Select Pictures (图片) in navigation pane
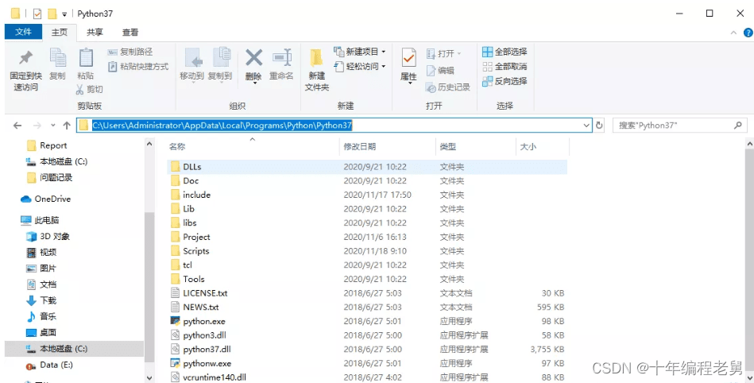Viewport: 754px width, 383px height. [x=42, y=268]
